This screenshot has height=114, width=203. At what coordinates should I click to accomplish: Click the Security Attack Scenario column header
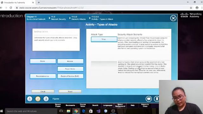[x=130, y=35]
